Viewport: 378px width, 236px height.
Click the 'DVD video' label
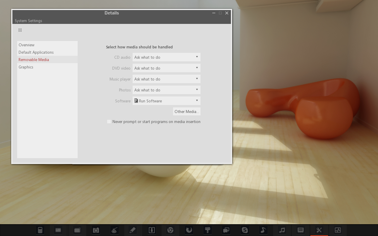pos(121,68)
